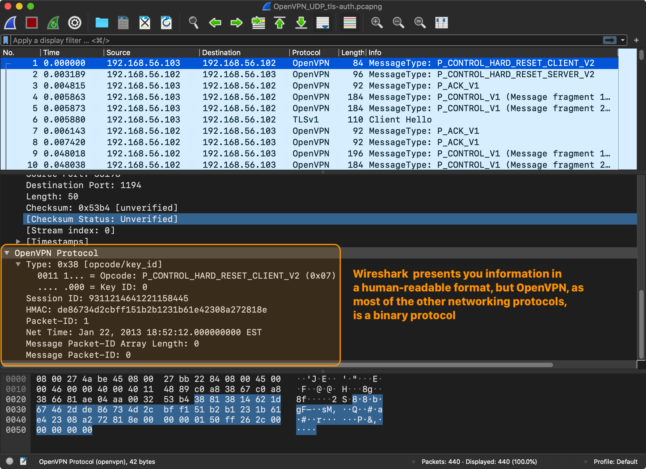Expand the Timestamps tree node

pyautogui.click(x=18, y=241)
